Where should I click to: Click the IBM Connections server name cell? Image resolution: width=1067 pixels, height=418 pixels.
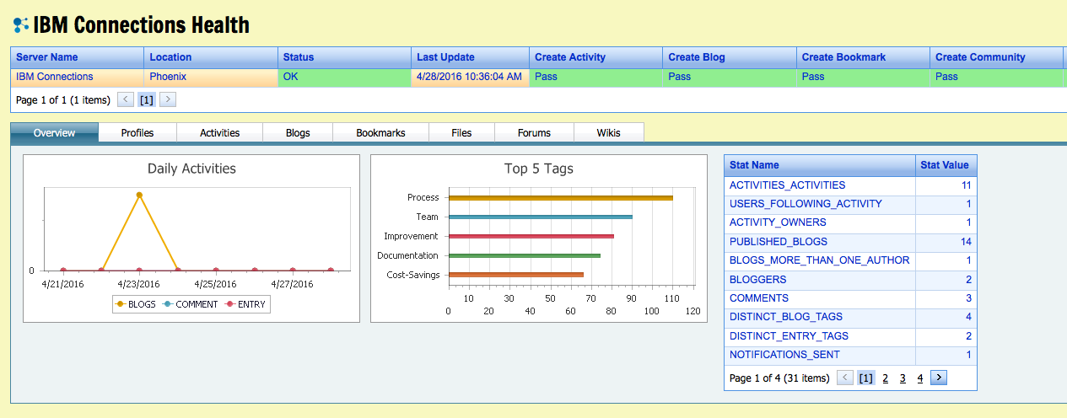click(x=77, y=77)
